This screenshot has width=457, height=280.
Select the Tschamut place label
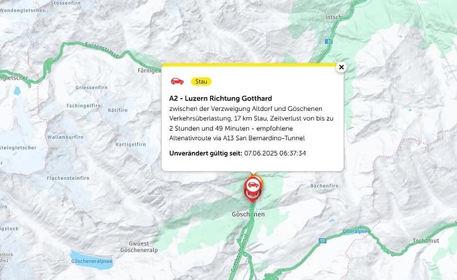[x=426, y=241]
